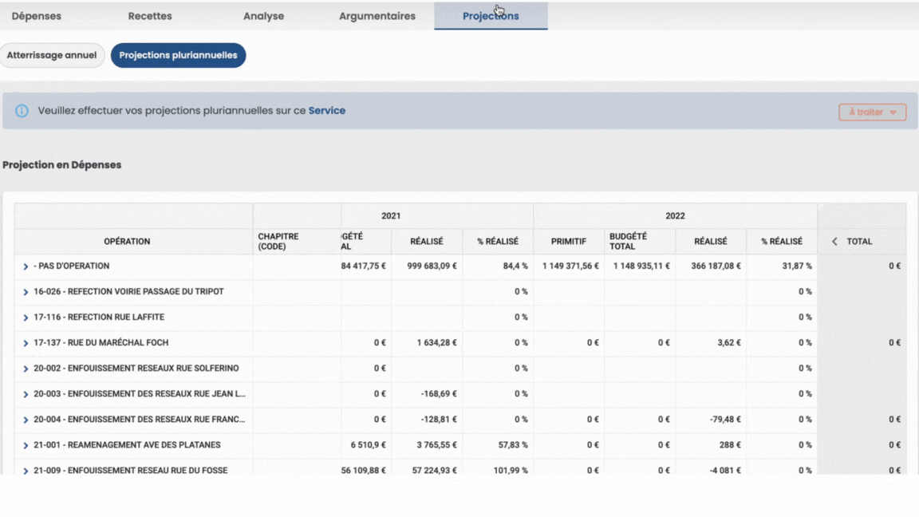Expand row 17-116 Refection Rue Laffite
The height and width of the screenshot is (517, 919).
[26, 317]
